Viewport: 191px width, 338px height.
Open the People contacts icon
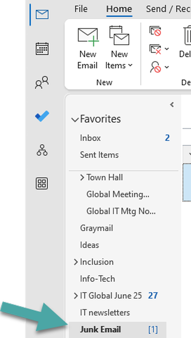[x=42, y=82]
